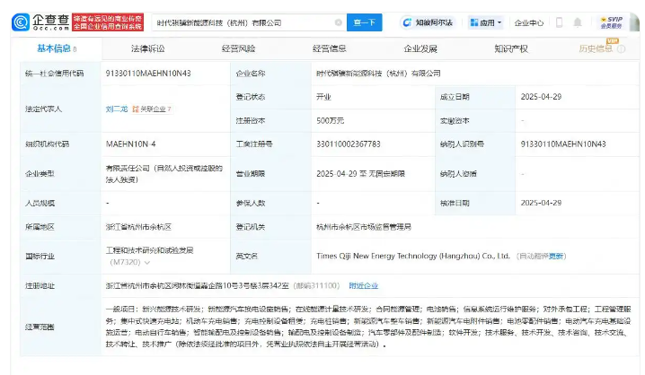Click 更新 link beside English name
The height and width of the screenshot is (375, 645).
click(556, 256)
